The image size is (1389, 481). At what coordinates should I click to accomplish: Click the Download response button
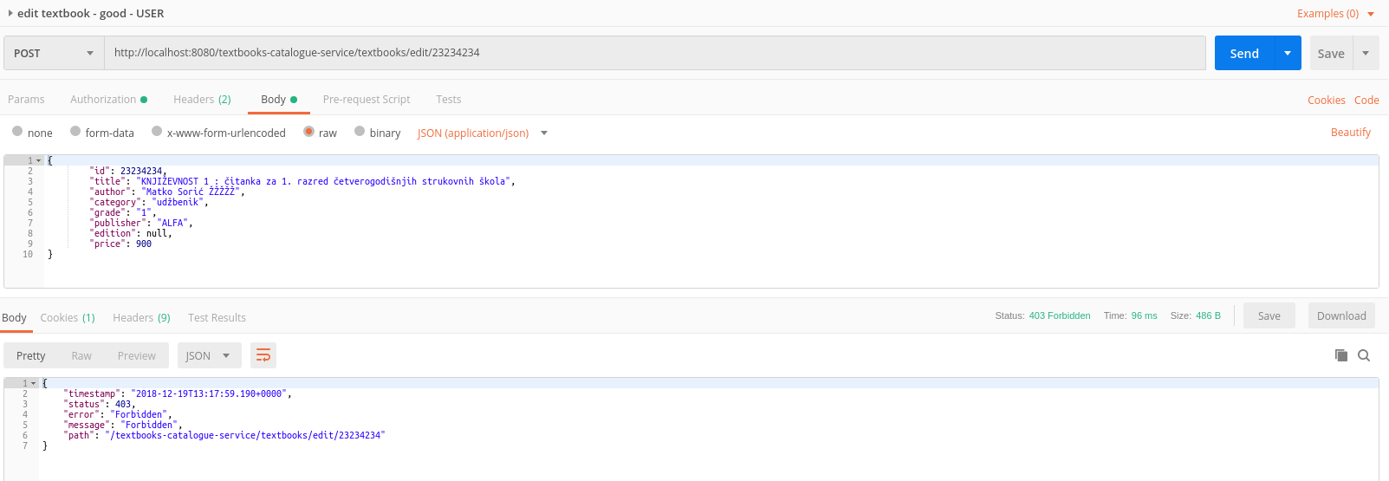point(1341,315)
